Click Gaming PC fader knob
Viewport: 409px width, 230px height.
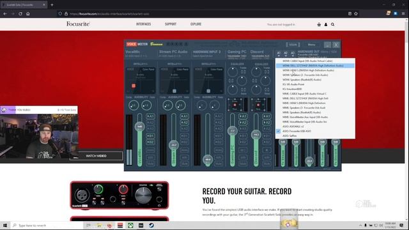click(x=232, y=130)
